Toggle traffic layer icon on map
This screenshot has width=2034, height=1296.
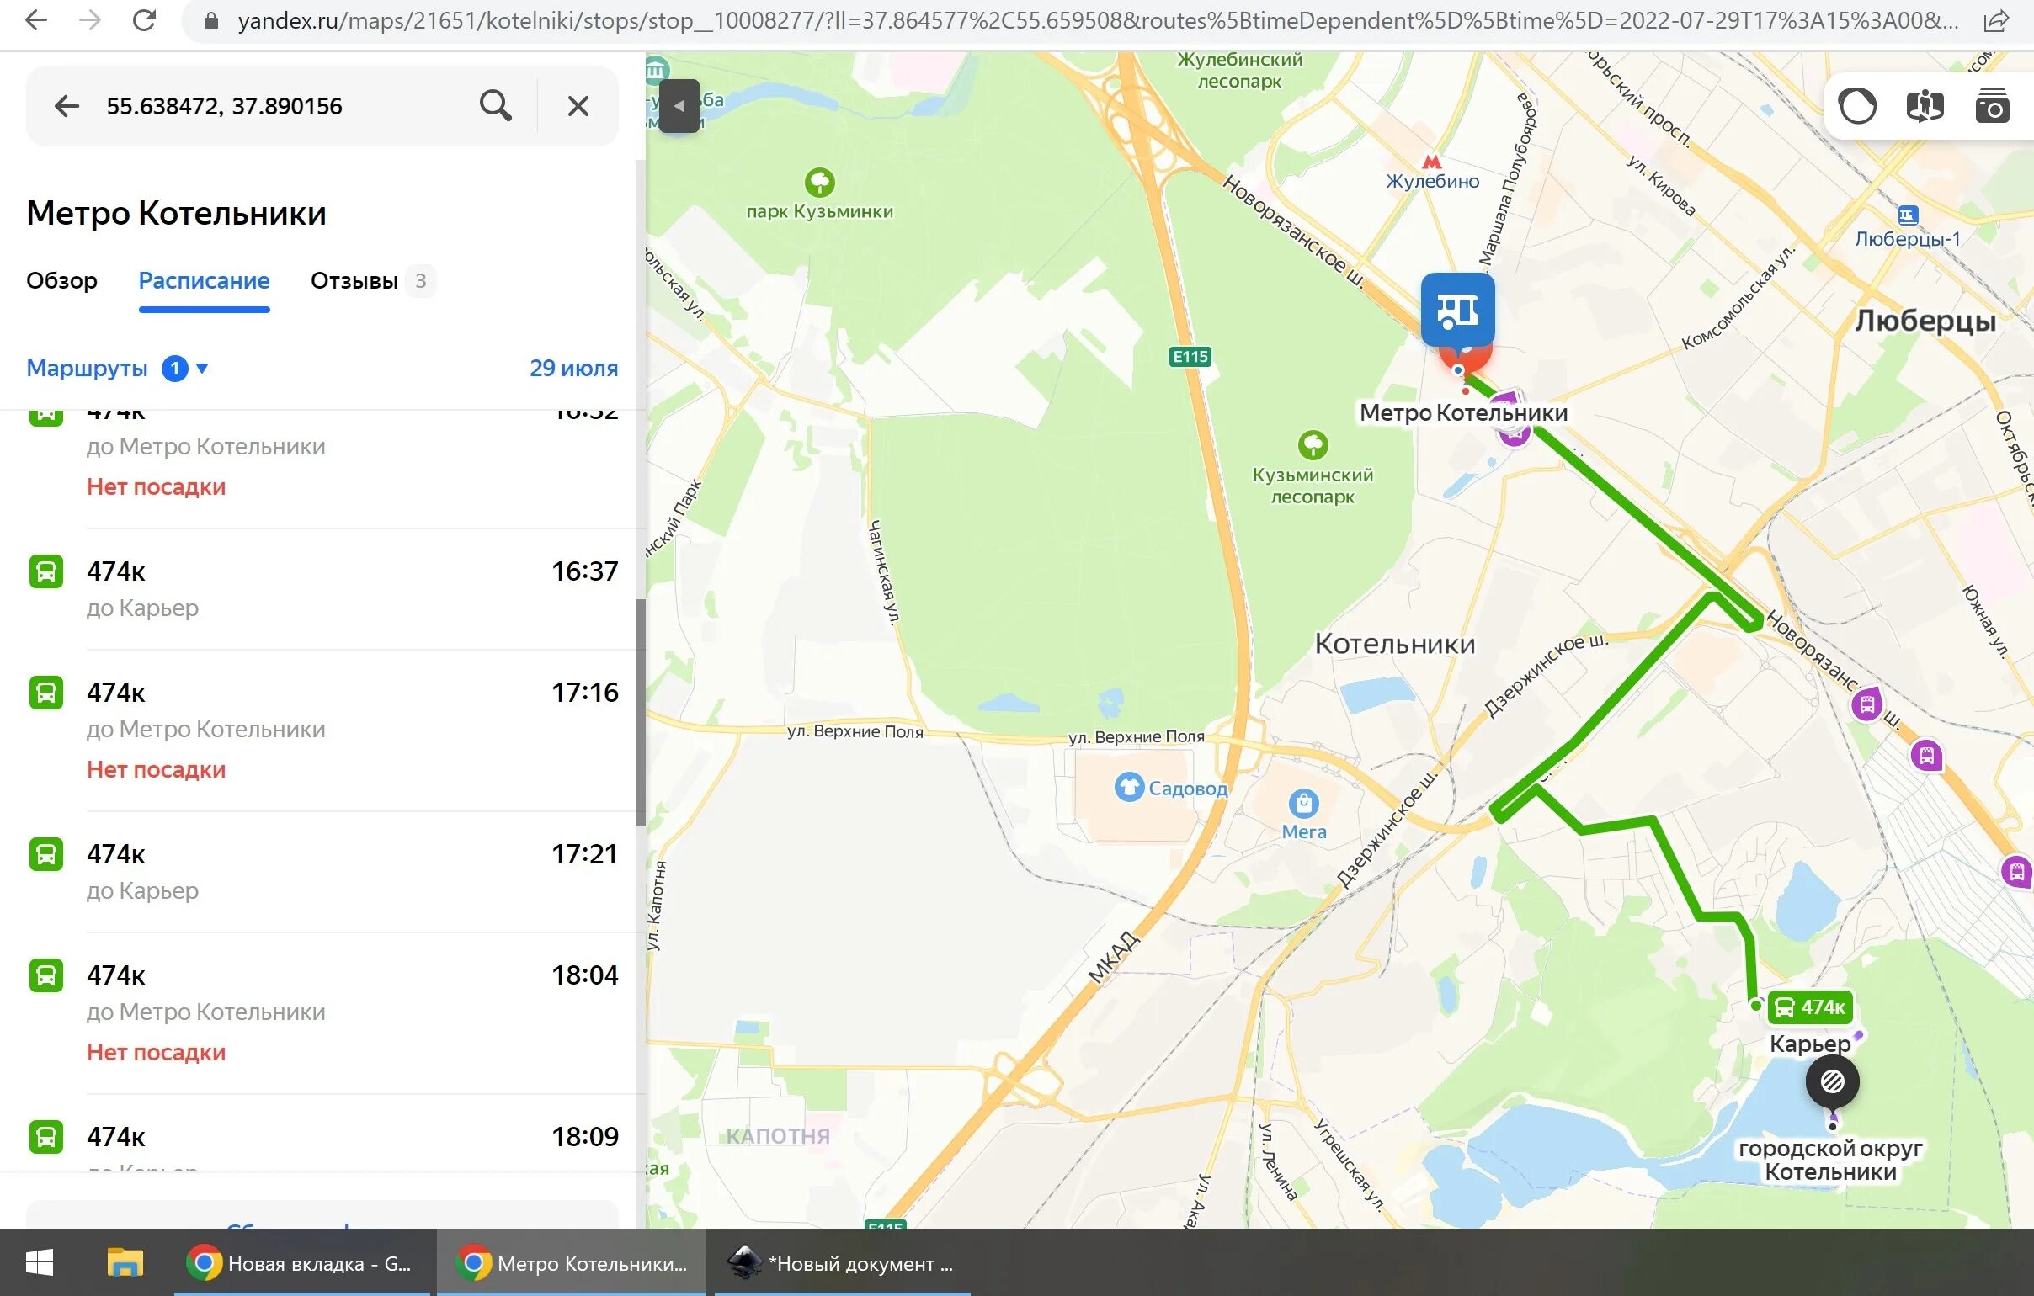(x=1857, y=107)
